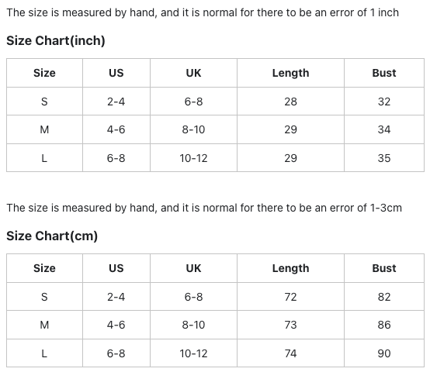Click the 1-3cm error note text

(x=204, y=208)
